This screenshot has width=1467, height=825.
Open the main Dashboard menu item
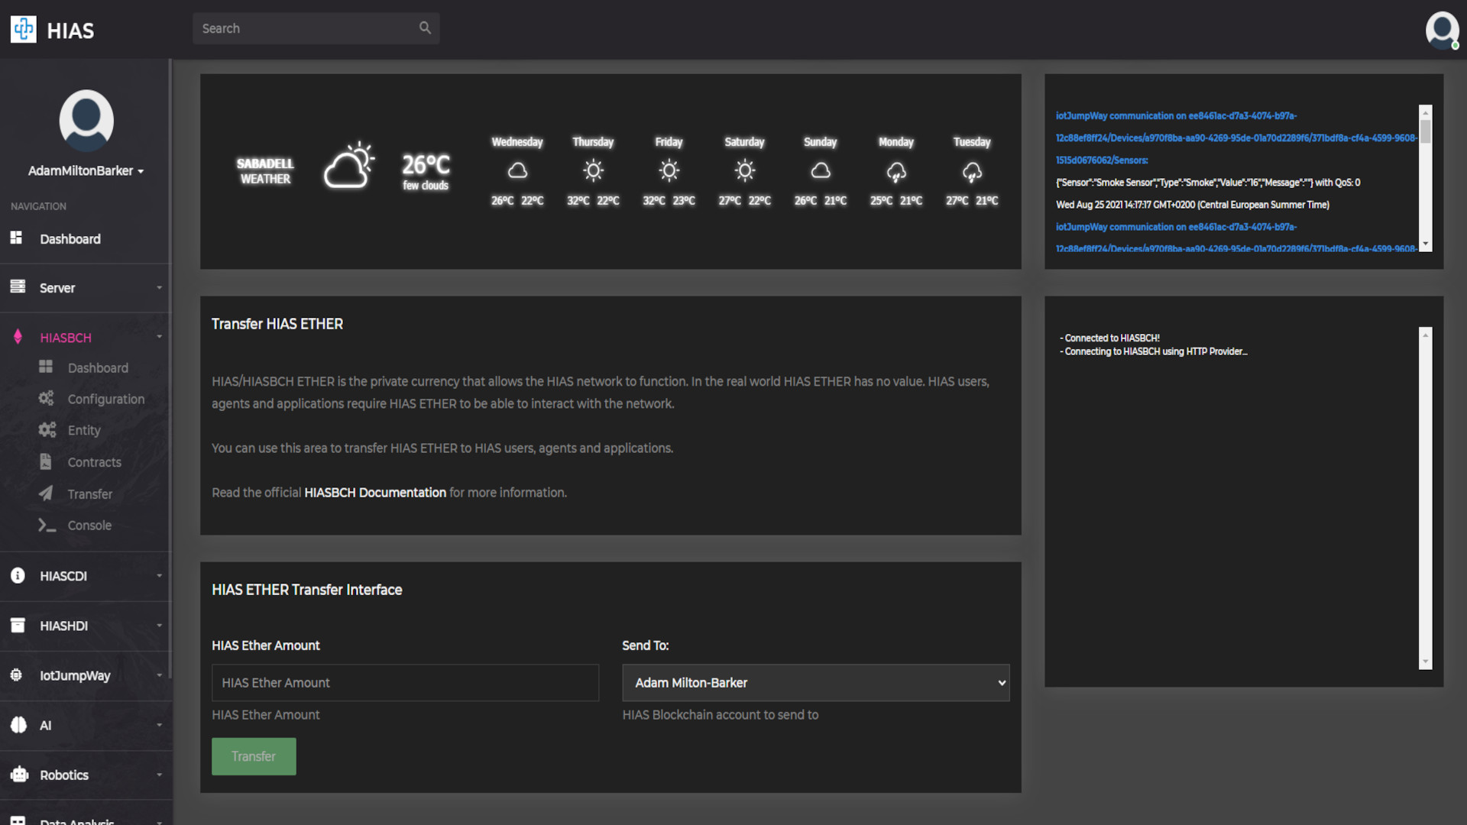coord(70,239)
